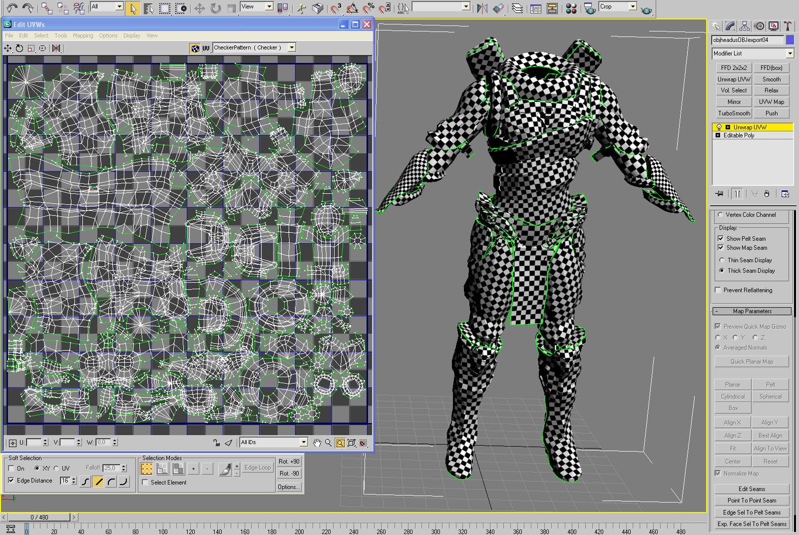Select Vertex sub-object selection mode
Screen dimensions: 799x535
pos(147,469)
